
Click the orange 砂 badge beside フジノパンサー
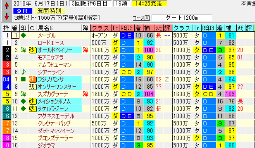[32, 79]
